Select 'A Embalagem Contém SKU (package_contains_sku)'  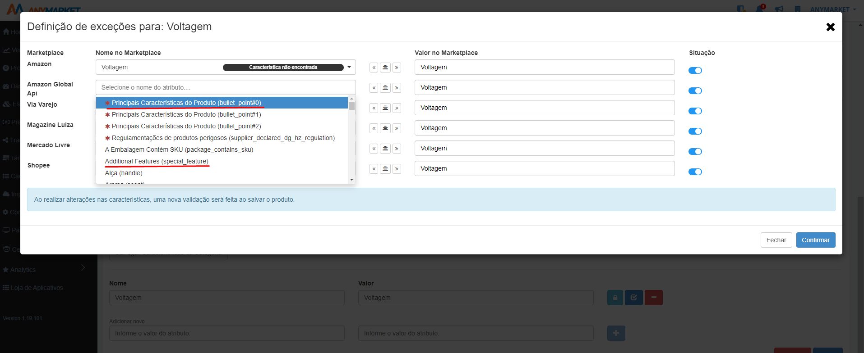tap(222, 149)
